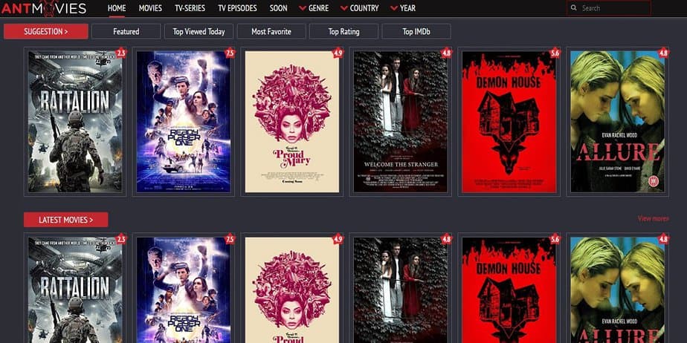Open Allure poster in Latest Movies row
The image size is (687, 343).
pyautogui.click(x=618, y=290)
